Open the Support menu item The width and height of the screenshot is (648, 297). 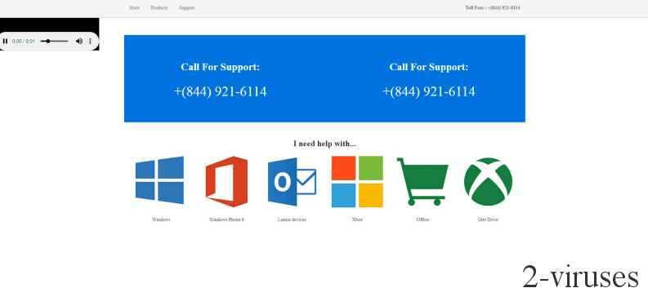click(x=187, y=8)
